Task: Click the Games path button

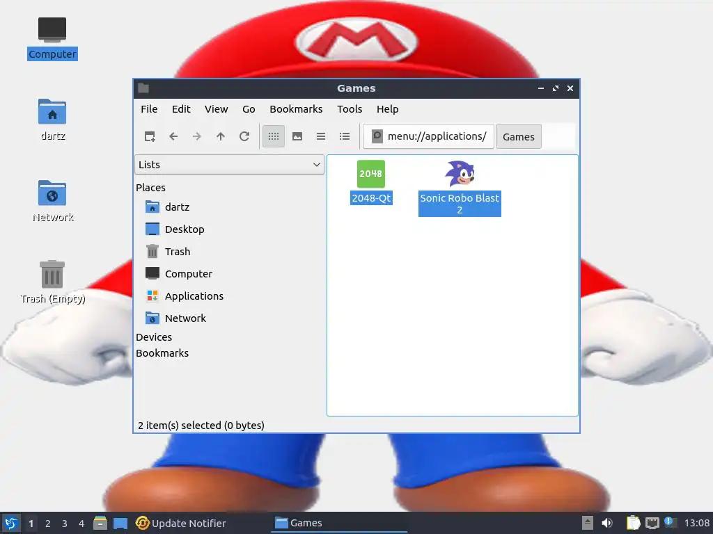Action: 518,137
